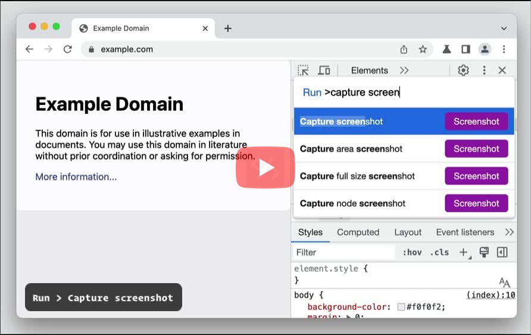This screenshot has height=335, width=531.
Task: Select Capture node screenshot command
Action: [x=404, y=203]
